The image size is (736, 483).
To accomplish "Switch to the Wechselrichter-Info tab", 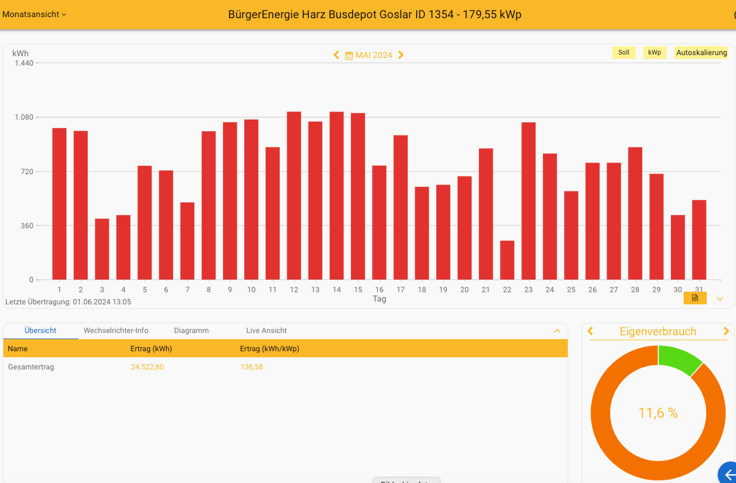I will click(x=116, y=331).
